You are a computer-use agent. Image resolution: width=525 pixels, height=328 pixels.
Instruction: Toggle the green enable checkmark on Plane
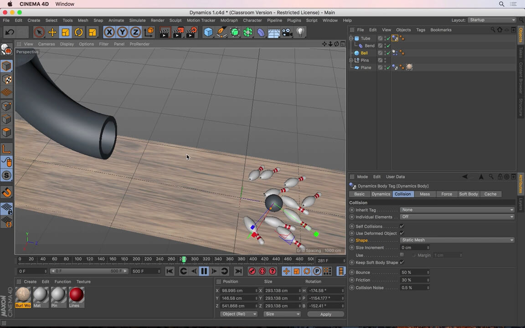pos(388,67)
